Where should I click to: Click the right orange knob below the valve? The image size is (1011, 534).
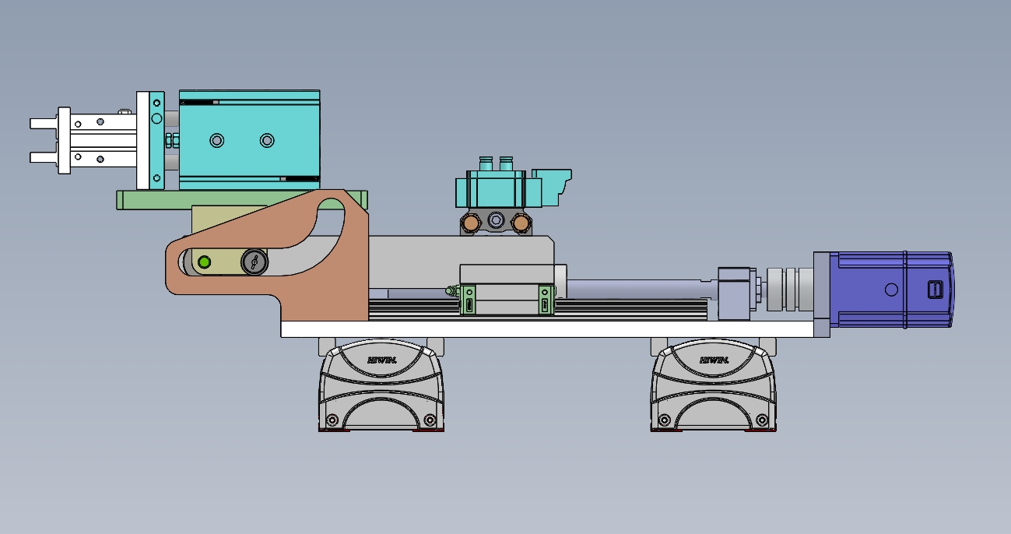pos(522,223)
